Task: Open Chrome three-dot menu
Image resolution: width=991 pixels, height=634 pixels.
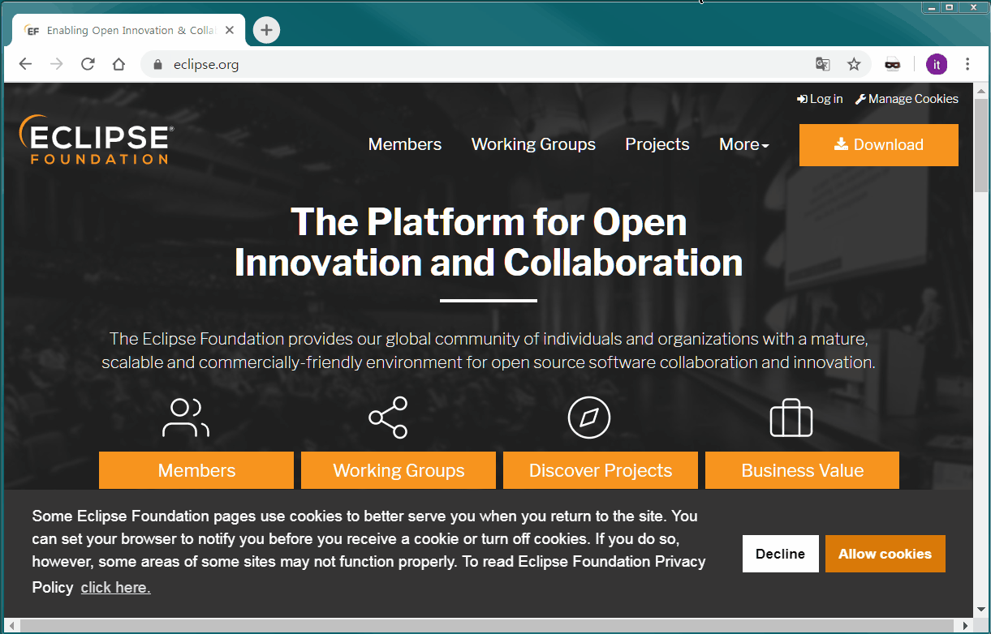Action: click(x=967, y=64)
